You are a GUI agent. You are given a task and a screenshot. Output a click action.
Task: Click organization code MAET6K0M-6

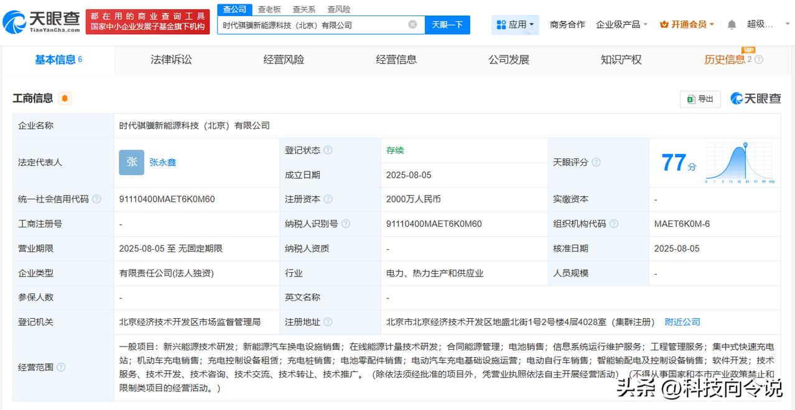[x=682, y=224]
